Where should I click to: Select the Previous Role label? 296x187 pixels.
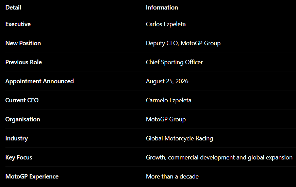(x=23, y=62)
